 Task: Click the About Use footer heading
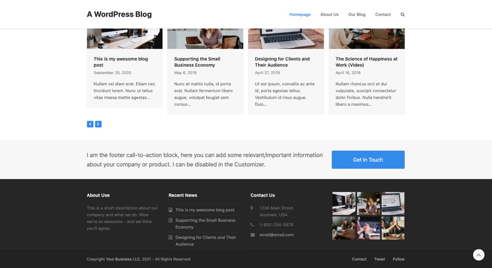pyautogui.click(x=98, y=195)
